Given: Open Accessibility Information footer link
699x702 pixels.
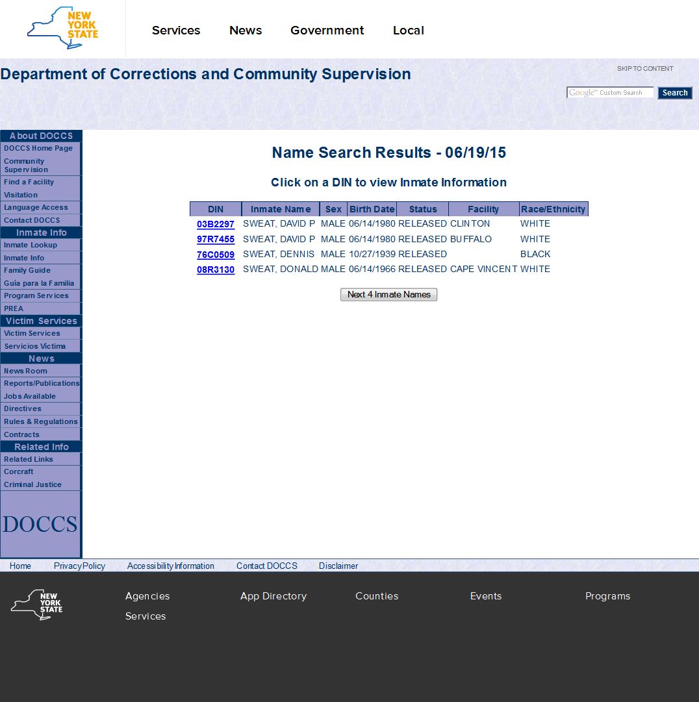Looking at the screenshot, I should [170, 566].
